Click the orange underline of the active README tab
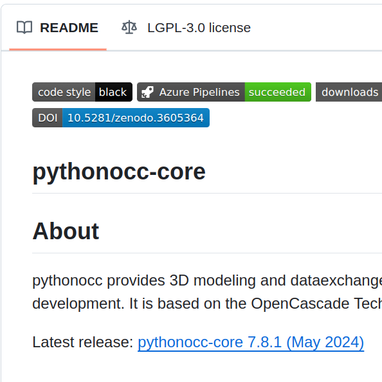This screenshot has width=382, height=382. [58, 50]
